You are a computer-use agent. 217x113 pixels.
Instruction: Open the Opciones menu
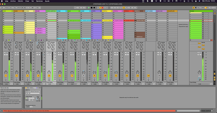coord(39,1)
